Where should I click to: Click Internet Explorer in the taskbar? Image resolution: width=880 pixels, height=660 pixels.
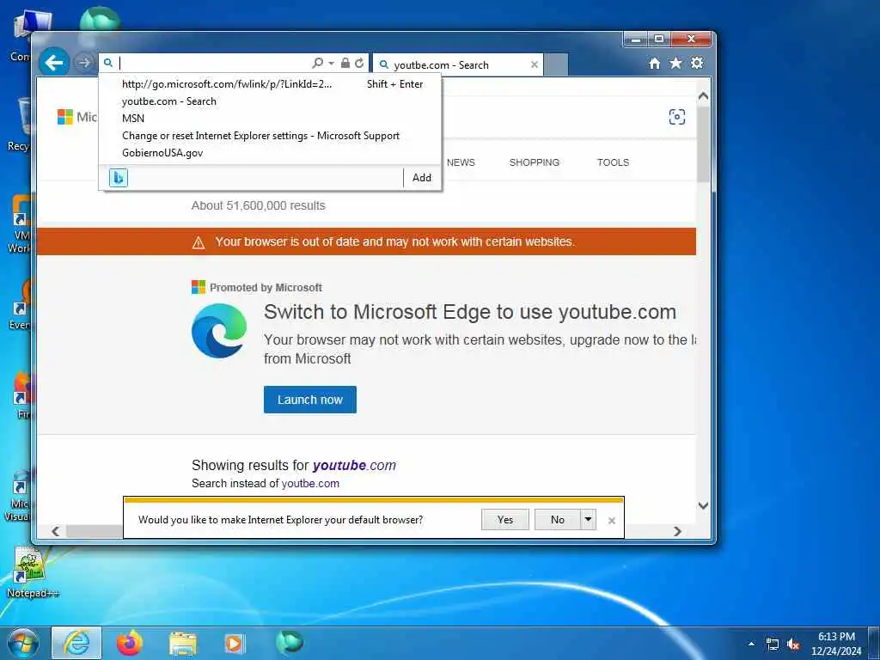point(76,643)
